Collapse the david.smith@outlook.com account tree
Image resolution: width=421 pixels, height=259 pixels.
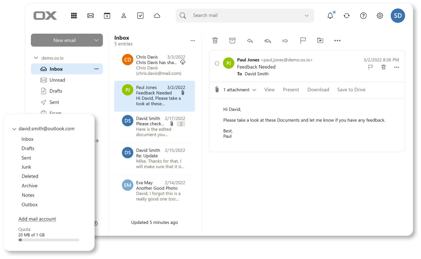point(14,129)
